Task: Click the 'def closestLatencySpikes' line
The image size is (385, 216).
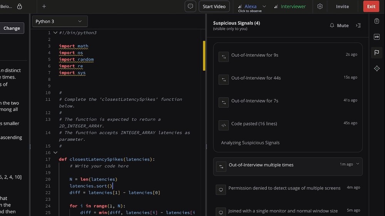Action: point(107,159)
